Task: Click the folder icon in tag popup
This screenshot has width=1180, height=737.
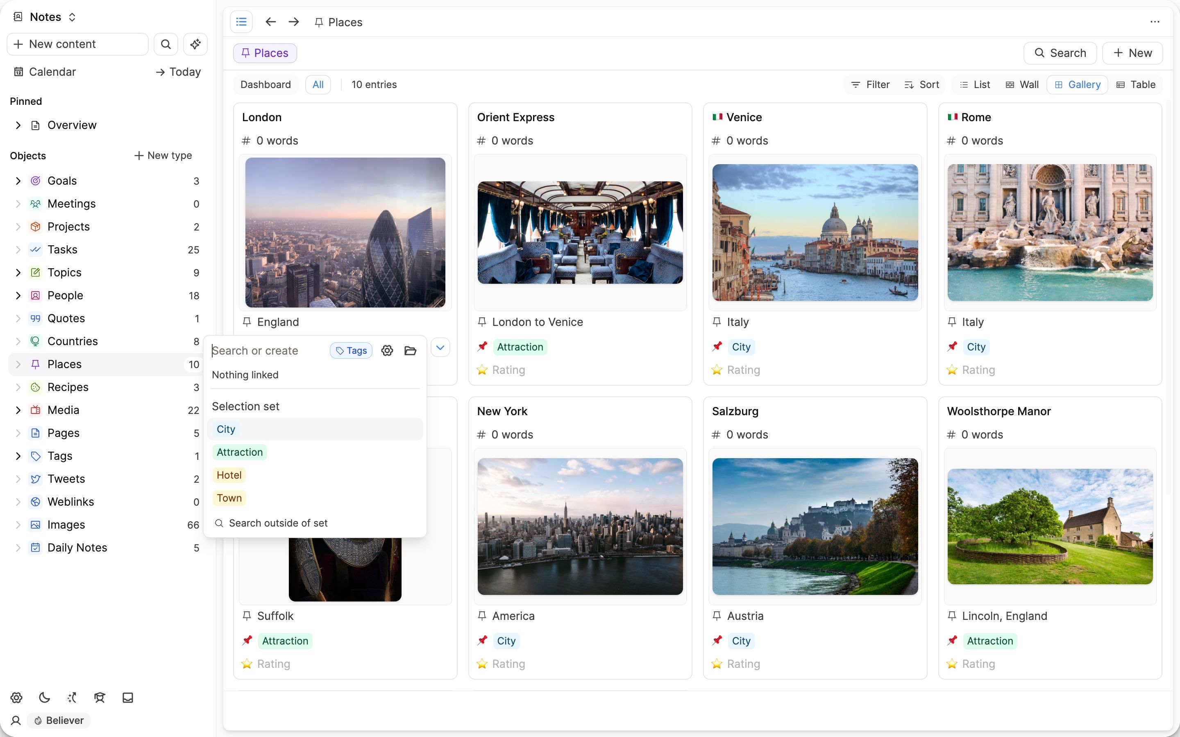Action: 410,350
